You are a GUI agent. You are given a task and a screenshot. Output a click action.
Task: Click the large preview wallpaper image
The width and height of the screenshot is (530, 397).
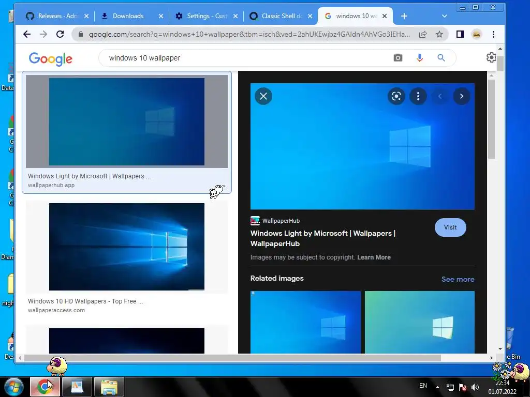click(362, 146)
